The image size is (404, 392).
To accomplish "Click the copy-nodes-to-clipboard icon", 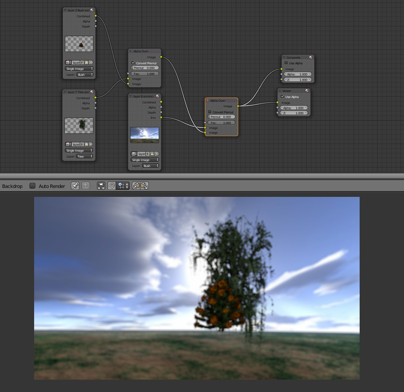I will tap(137, 186).
